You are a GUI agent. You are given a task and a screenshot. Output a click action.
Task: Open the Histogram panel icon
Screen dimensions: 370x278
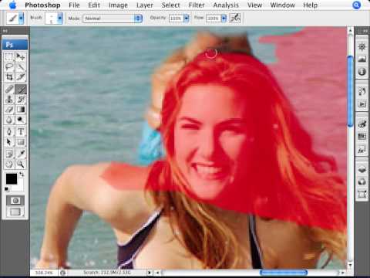pyautogui.click(x=362, y=59)
